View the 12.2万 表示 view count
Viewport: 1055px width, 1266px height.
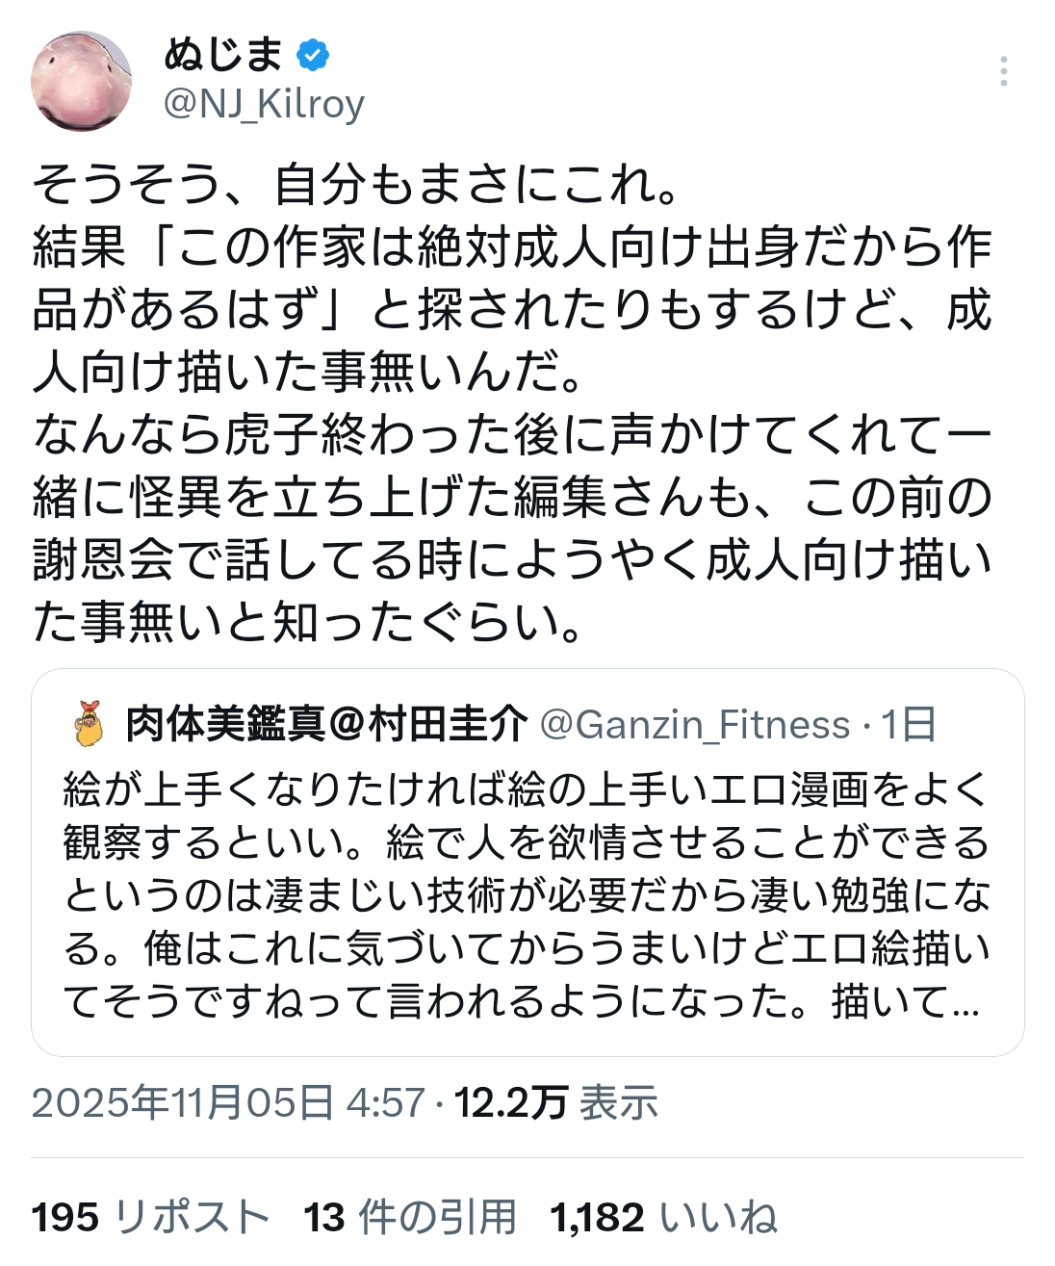pyautogui.click(x=556, y=1102)
